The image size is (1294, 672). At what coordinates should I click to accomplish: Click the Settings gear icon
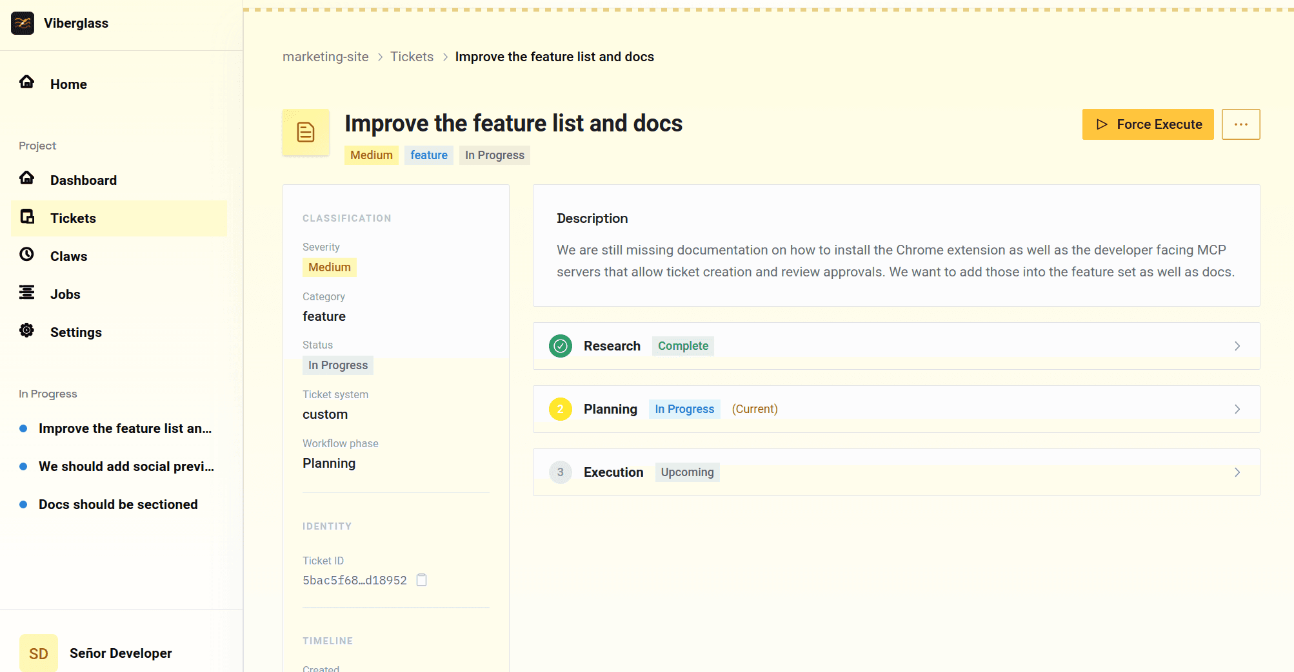pos(26,331)
